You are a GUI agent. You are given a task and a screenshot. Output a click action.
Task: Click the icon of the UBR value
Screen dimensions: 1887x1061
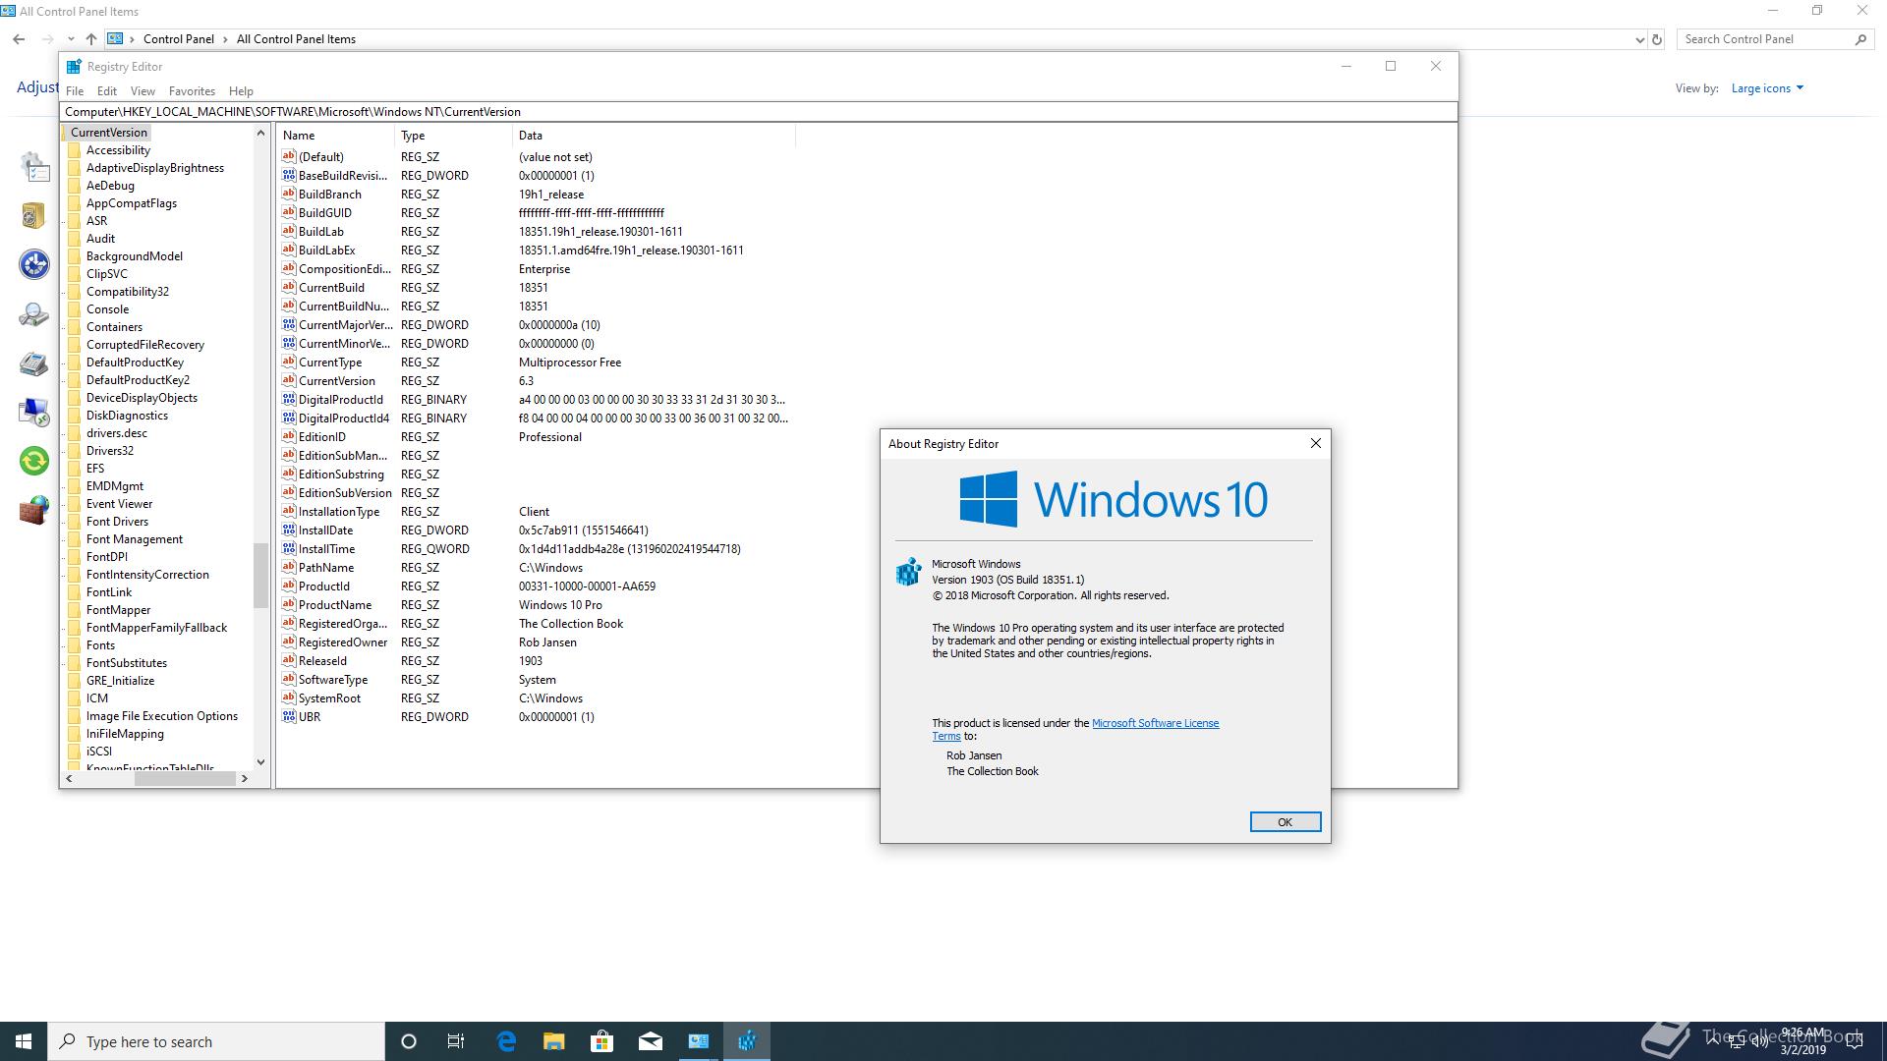(x=289, y=716)
